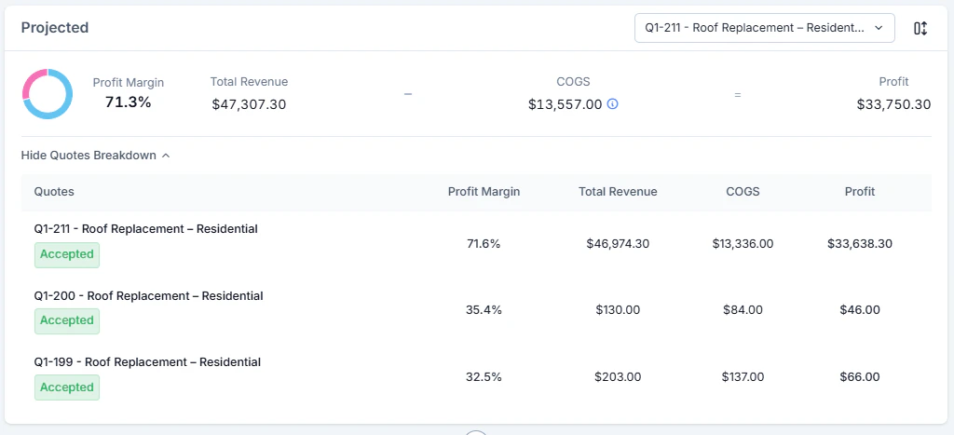
Task: Click the COGS column header in table
Action: tap(743, 192)
